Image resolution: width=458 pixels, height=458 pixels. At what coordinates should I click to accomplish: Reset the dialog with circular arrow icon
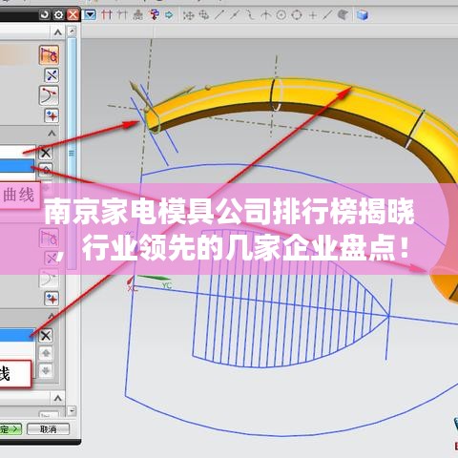[x=45, y=14]
